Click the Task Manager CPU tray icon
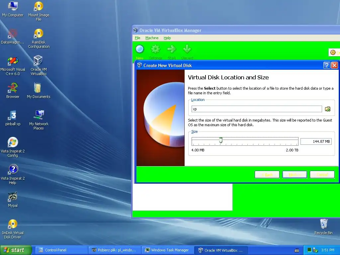Screen dimensions: 340x255 click(x=309, y=250)
